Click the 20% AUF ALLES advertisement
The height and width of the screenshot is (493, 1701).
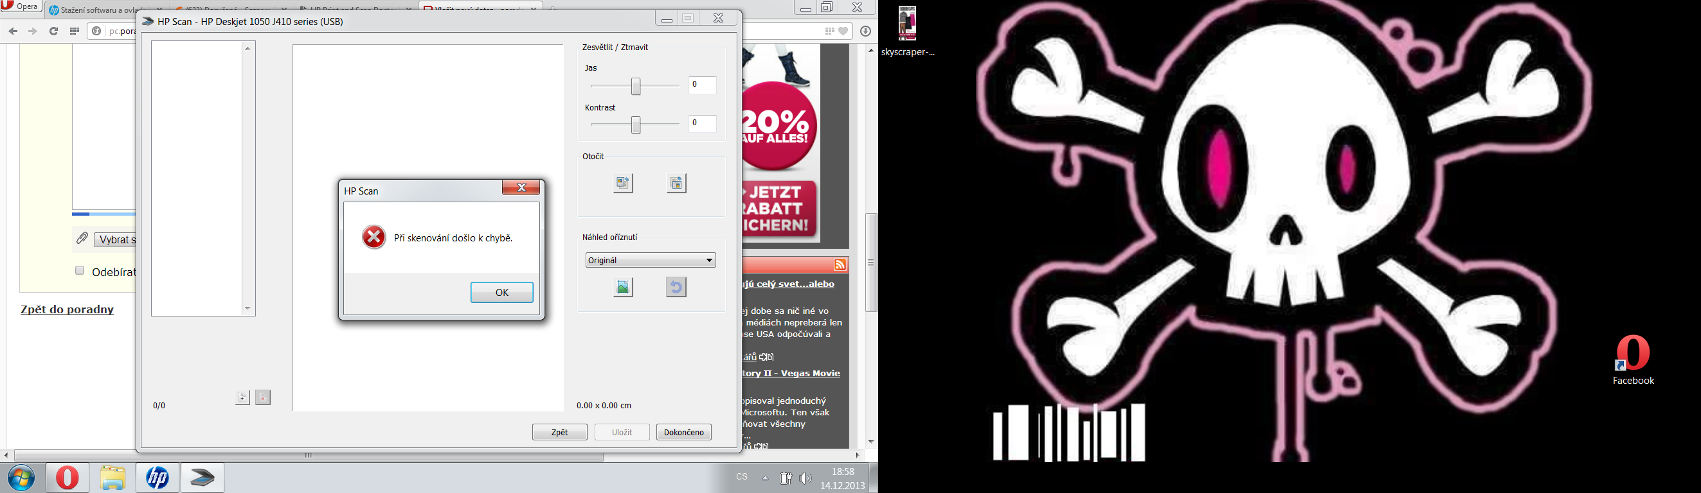pyautogui.click(x=780, y=143)
